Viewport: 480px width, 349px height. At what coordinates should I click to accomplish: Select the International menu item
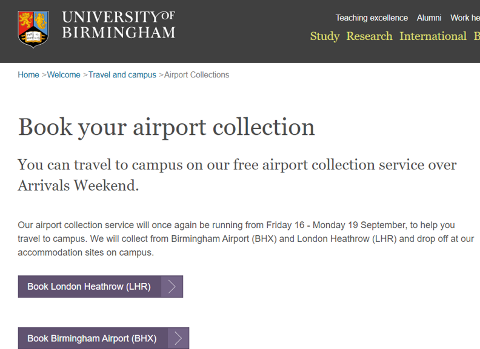coord(433,36)
